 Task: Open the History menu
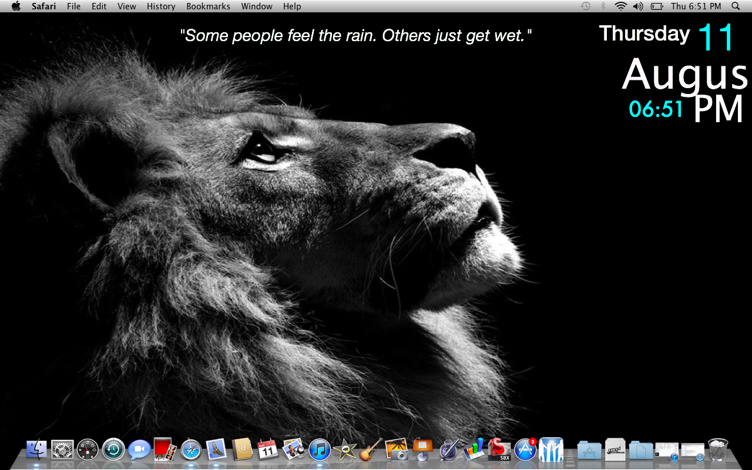pyautogui.click(x=160, y=6)
